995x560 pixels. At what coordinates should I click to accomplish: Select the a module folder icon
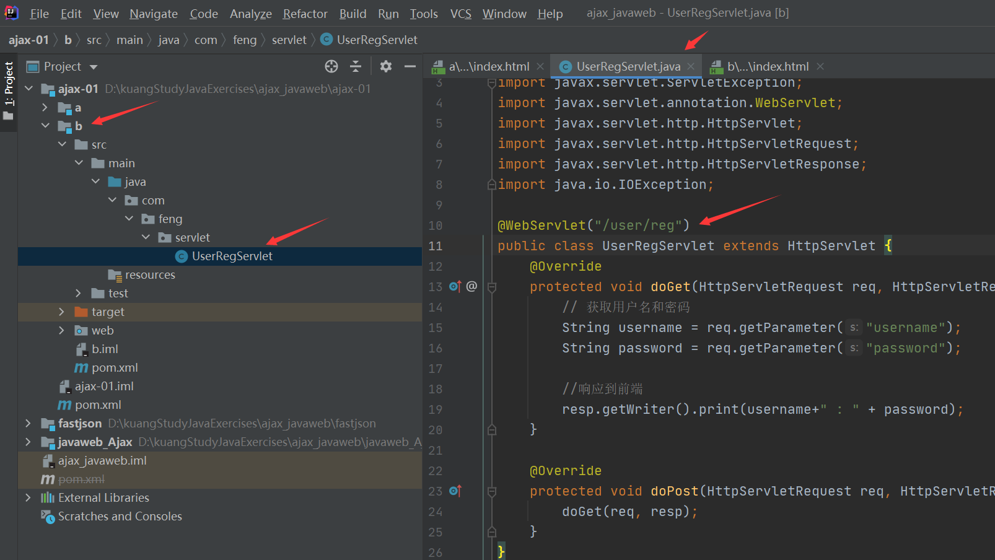click(64, 108)
